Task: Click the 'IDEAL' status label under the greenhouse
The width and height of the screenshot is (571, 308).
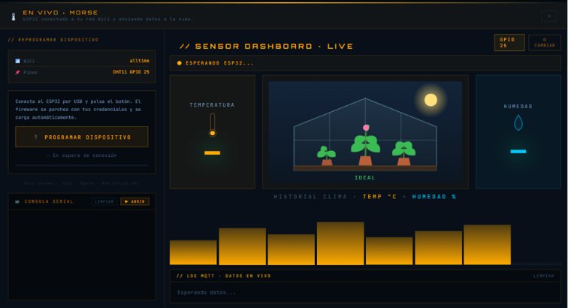Action: pos(365,178)
